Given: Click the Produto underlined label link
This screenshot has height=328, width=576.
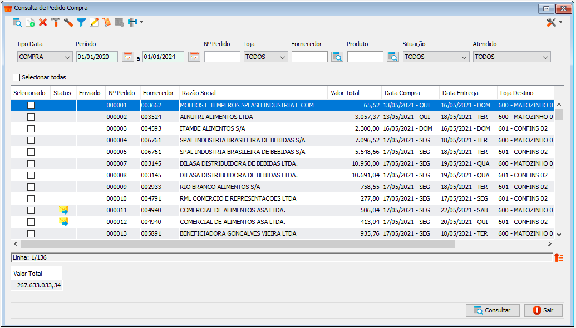Looking at the screenshot, I should click(357, 44).
